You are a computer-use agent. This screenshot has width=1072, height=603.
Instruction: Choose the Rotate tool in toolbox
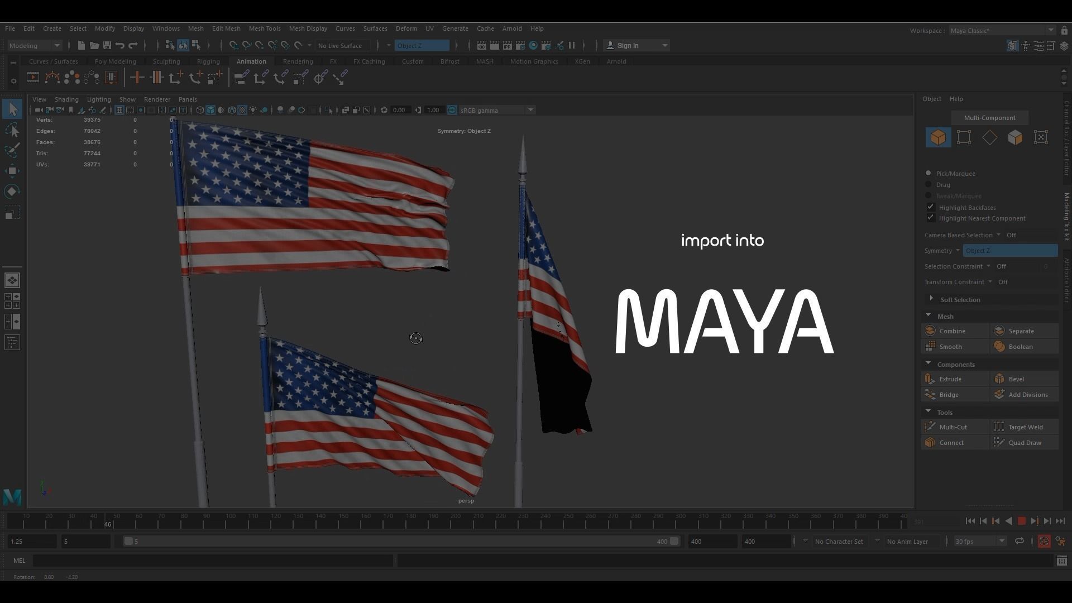(12, 192)
